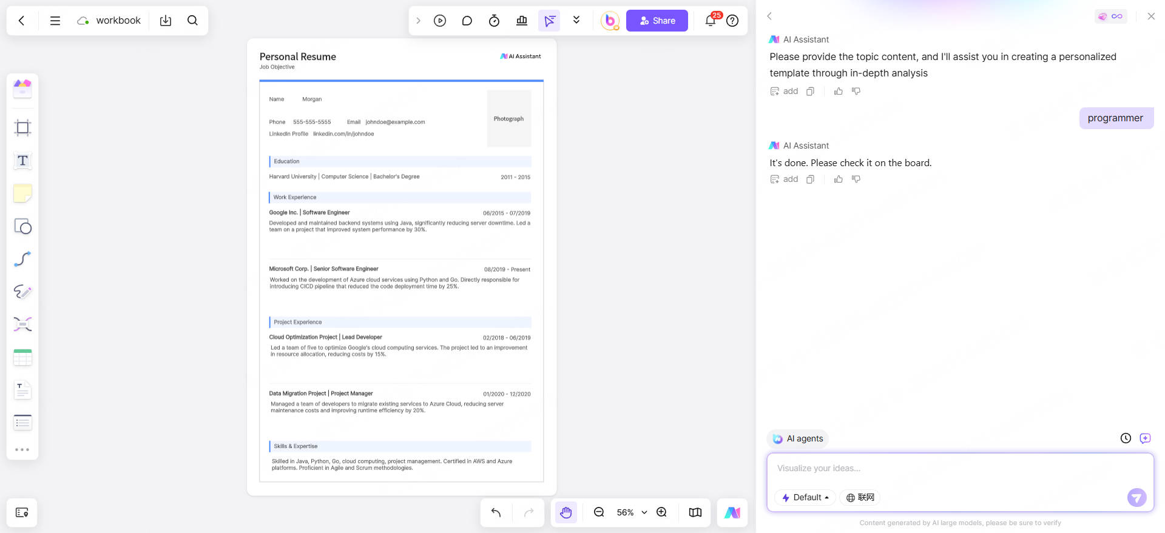The height and width of the screenshot is (533, 1165).
Task: Focus the Visualize your ideas input
Action: (x=960, y=469)
